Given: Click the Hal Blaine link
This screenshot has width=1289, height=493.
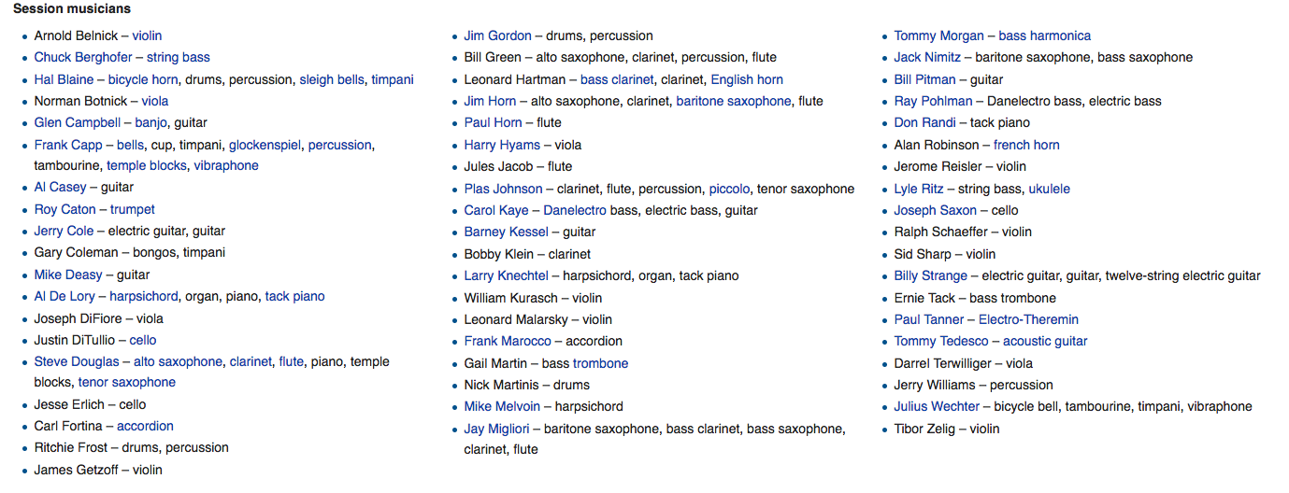Looking at the screenshot, I should coord(64,79).
